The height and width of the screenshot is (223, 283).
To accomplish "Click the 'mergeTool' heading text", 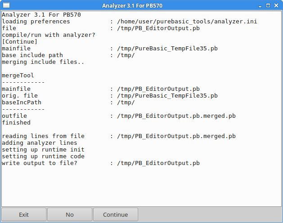I will coord(18,76).
